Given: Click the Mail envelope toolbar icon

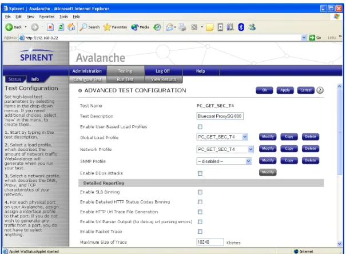Looking at the screenshot, I should pos(169,27).
